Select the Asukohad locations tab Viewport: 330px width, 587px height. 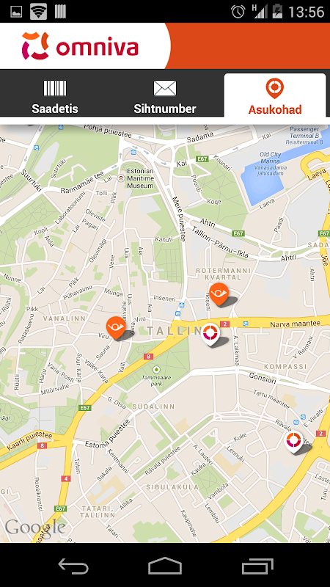[275, 96]
